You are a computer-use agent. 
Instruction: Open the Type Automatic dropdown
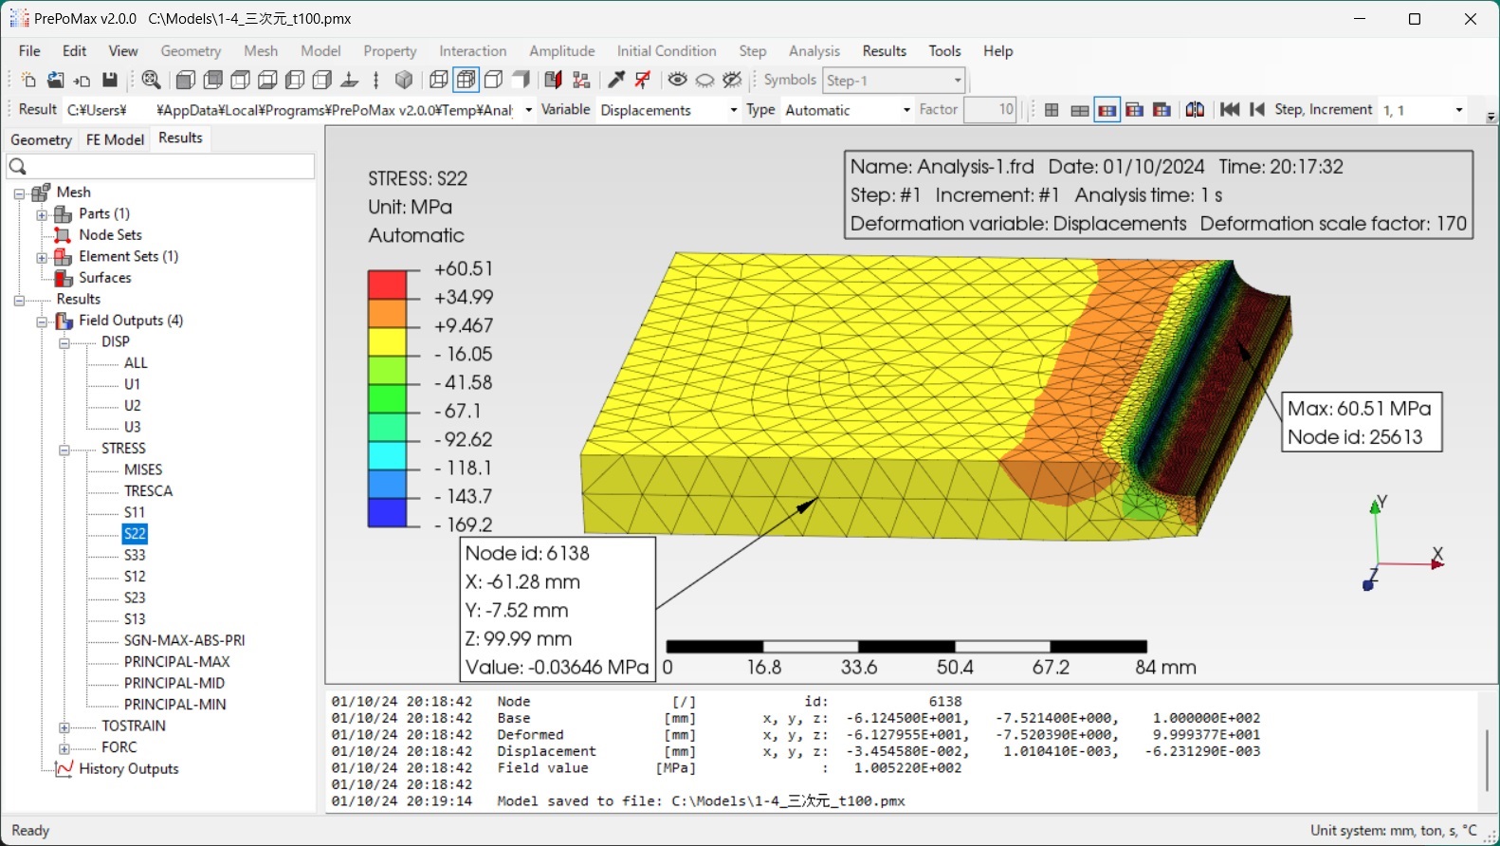(848, 110)
